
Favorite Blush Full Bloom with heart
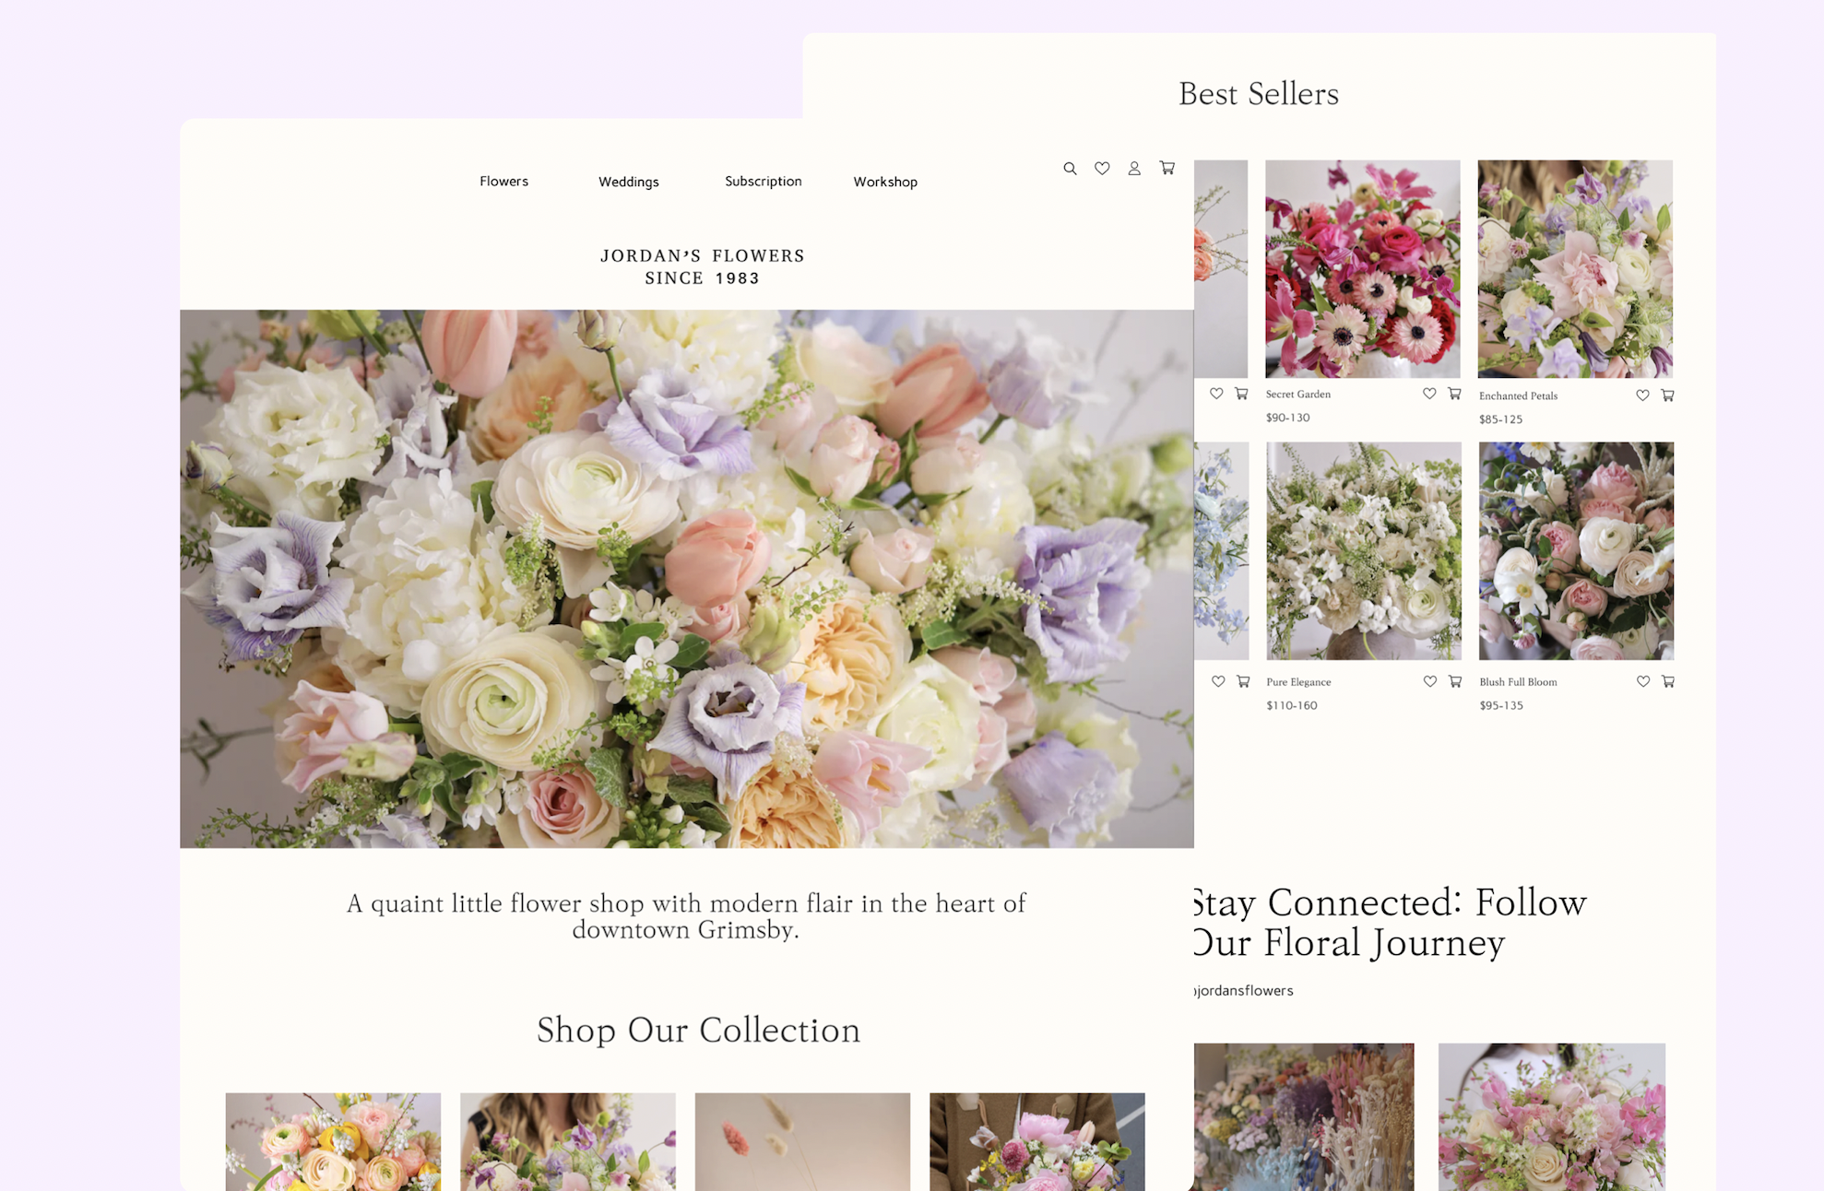[x=1643, y=681]
